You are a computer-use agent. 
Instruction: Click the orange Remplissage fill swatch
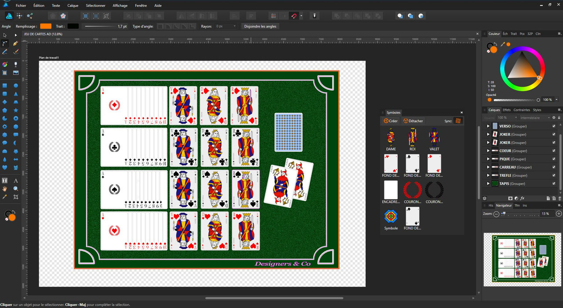click(46, 26)
